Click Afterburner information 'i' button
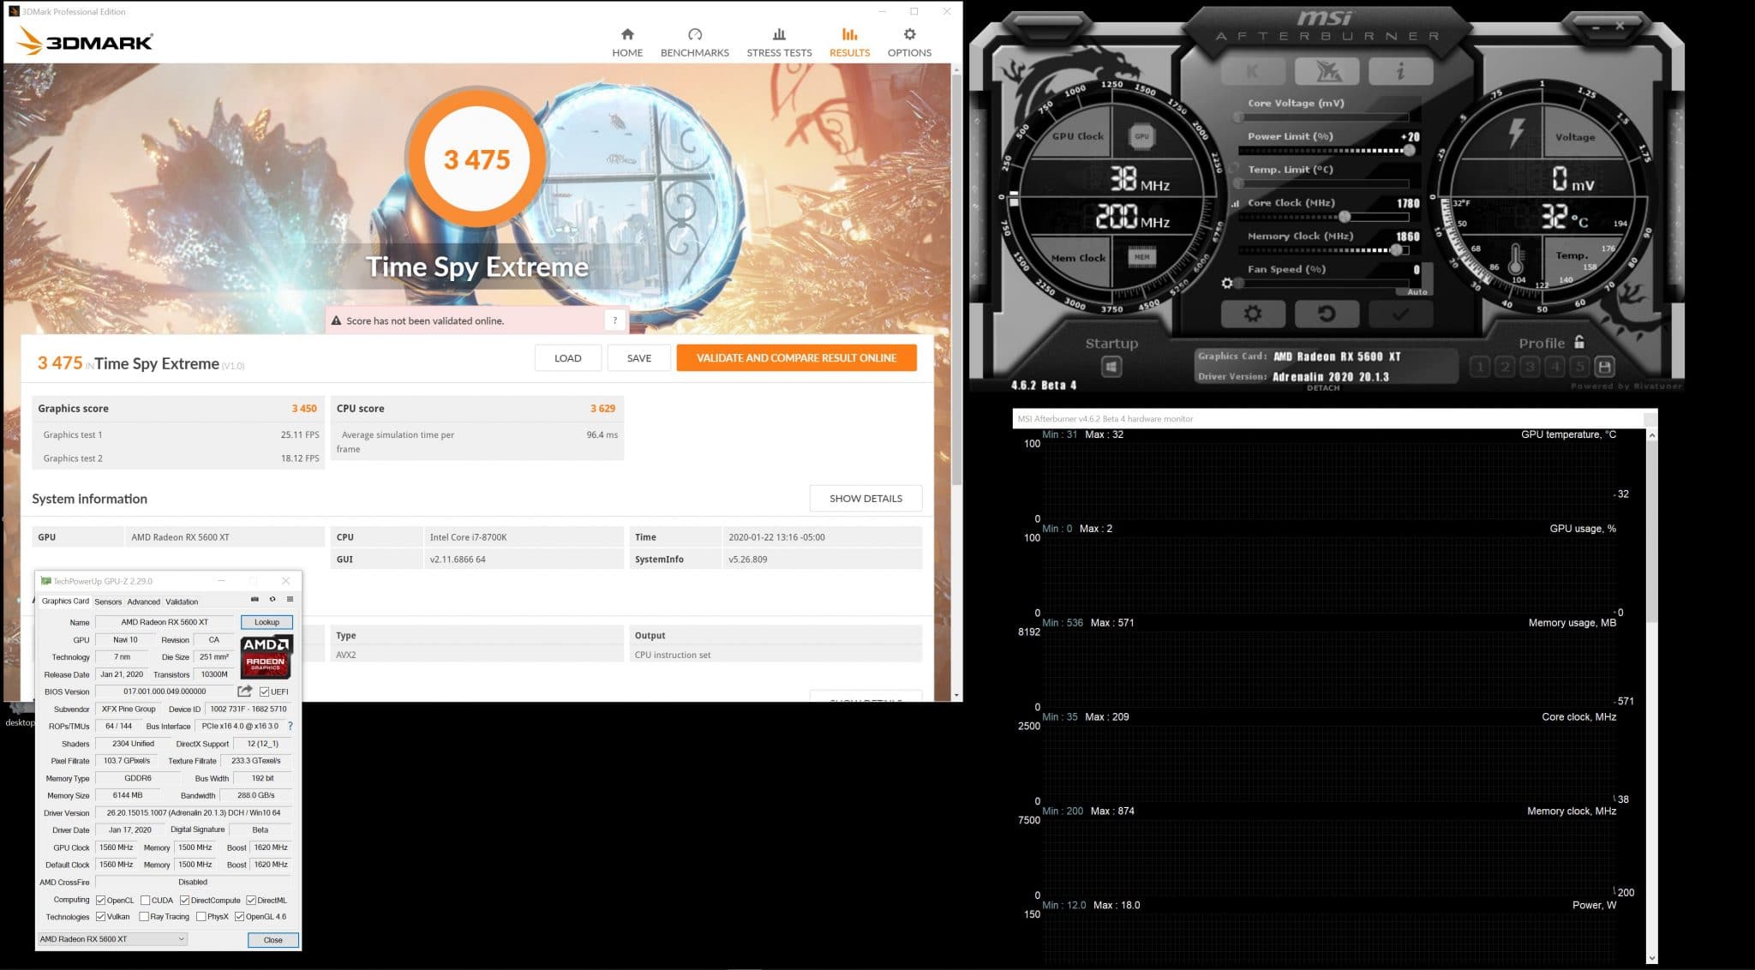This screenshot has height=970, width=1755. [1400, 71]
